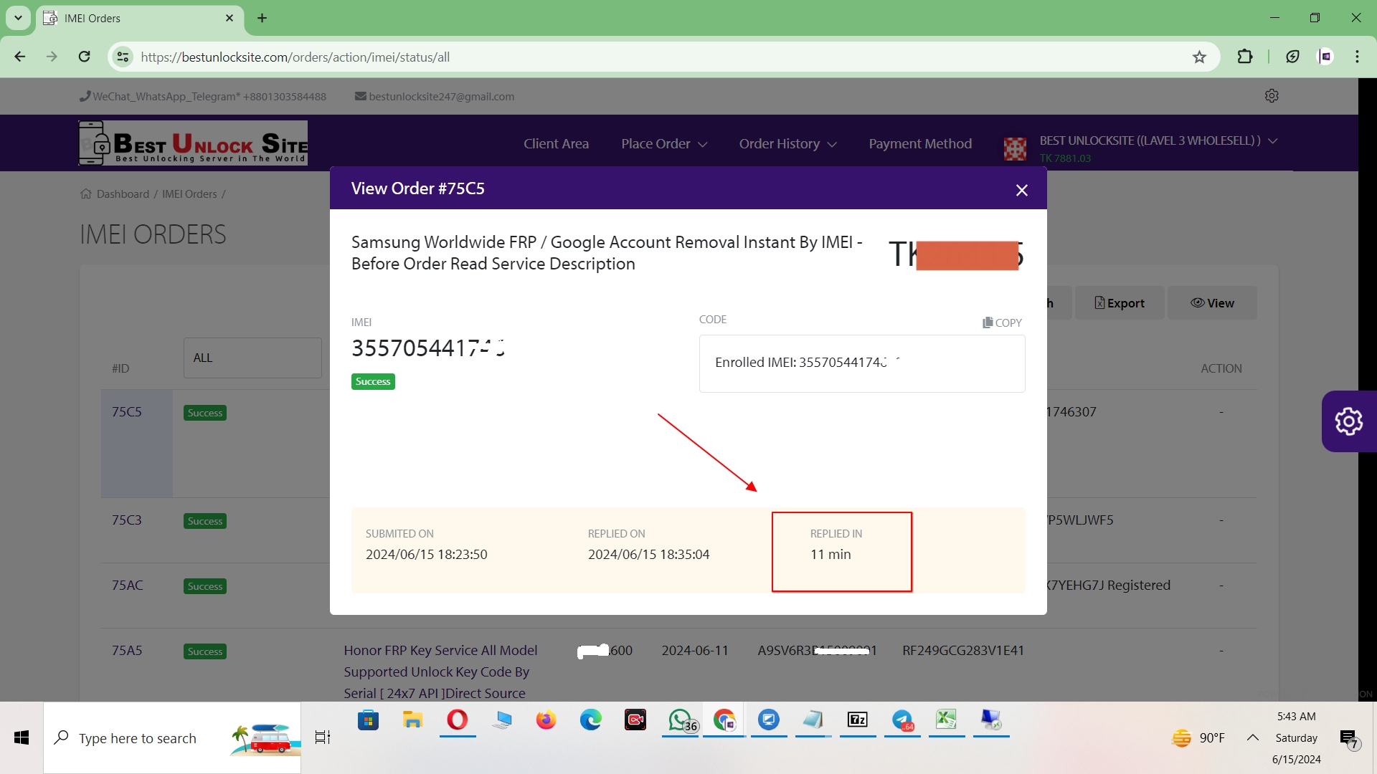The image size is (1377, 774).
Task: Click the site info icon in address bar
Action: [123, 57]
